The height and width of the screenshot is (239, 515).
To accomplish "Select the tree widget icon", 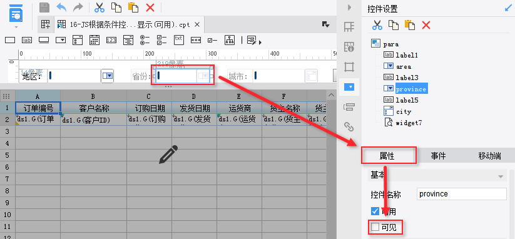I will [x=229, y=40].
